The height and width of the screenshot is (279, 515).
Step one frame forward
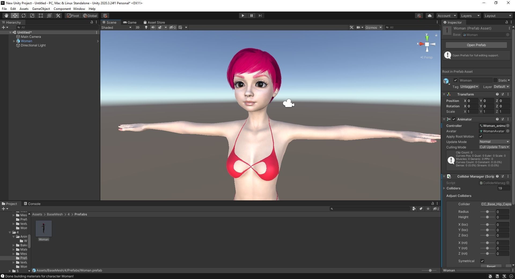(260, 16)
